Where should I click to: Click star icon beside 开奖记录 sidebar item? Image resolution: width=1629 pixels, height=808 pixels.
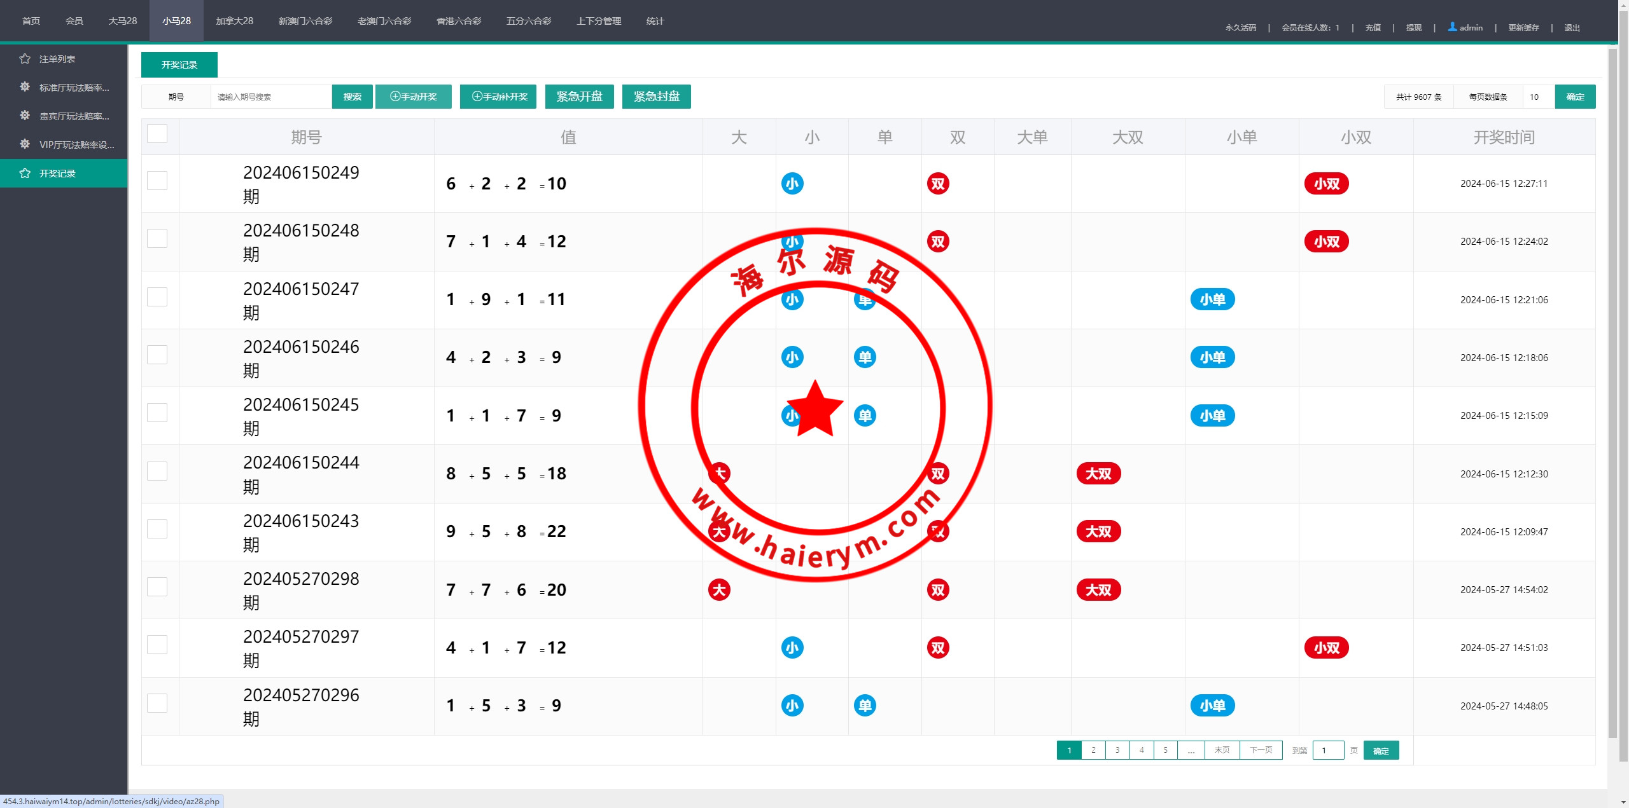coord(25,174)
